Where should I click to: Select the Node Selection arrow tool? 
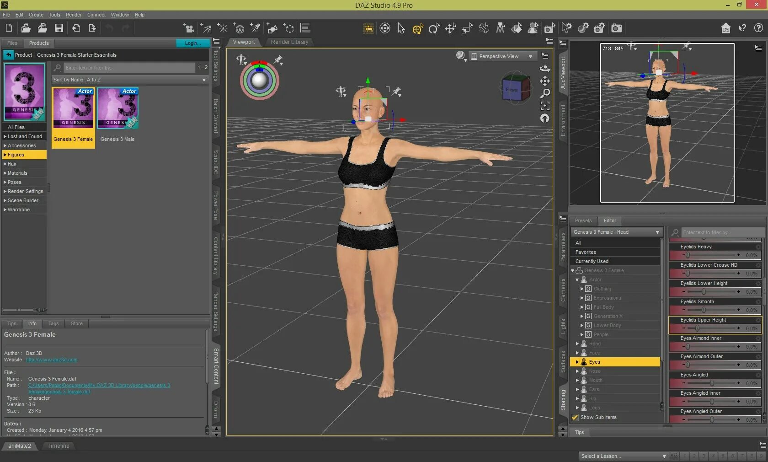pyautogui.click(x=401, y=28)
